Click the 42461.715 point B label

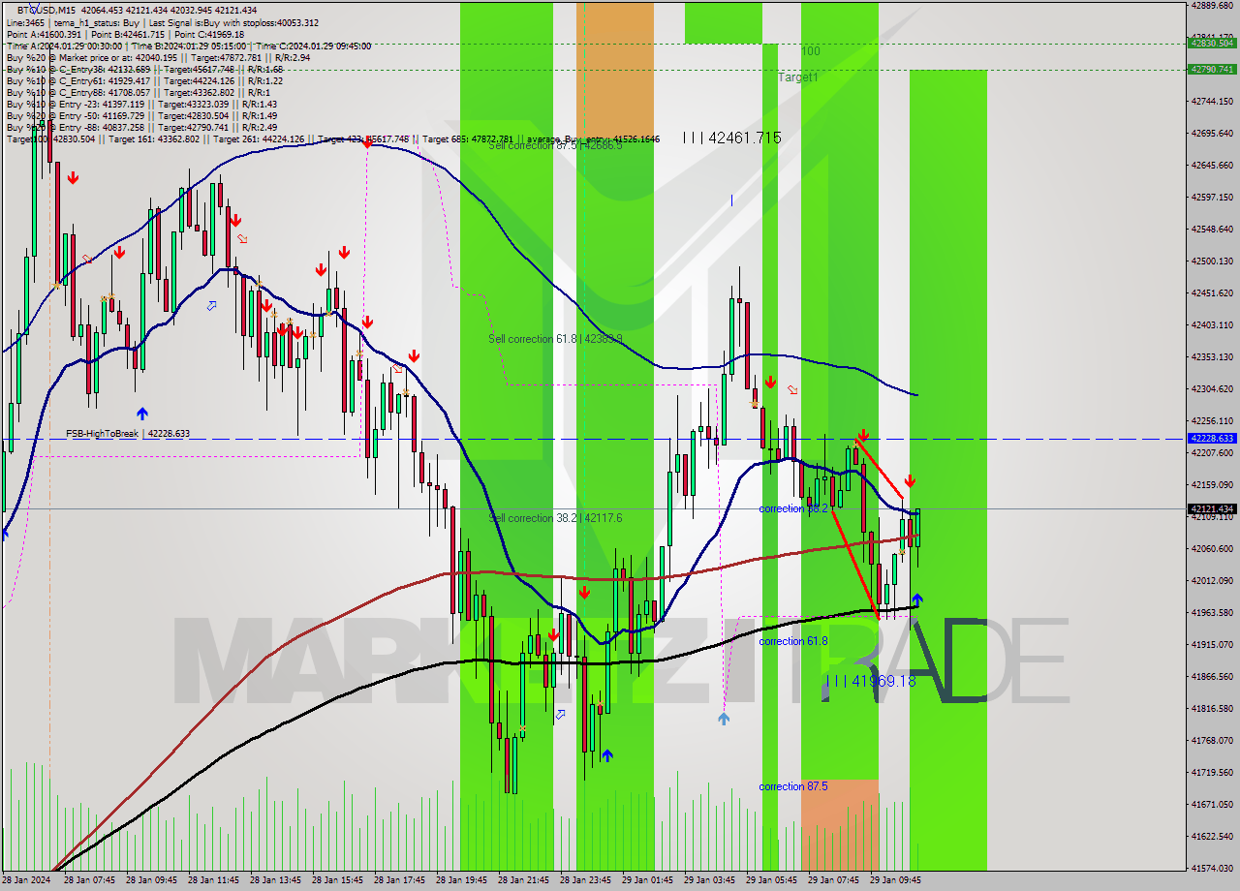pos(732,138)
